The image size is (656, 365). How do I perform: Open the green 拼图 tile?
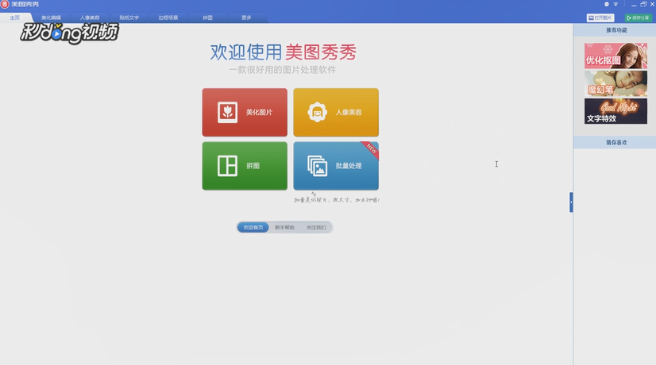tap(245, 166)
